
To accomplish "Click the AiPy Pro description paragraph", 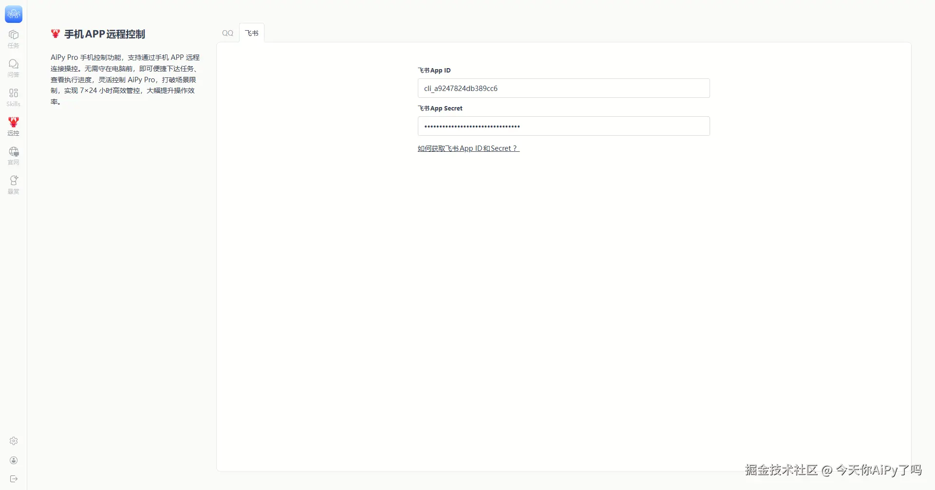I will tap(125, 79).
